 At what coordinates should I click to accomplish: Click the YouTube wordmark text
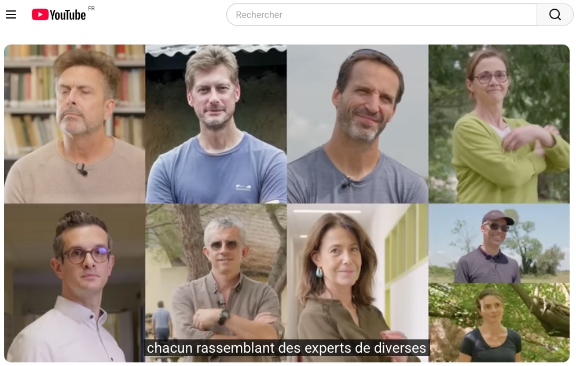pos(68,15)
